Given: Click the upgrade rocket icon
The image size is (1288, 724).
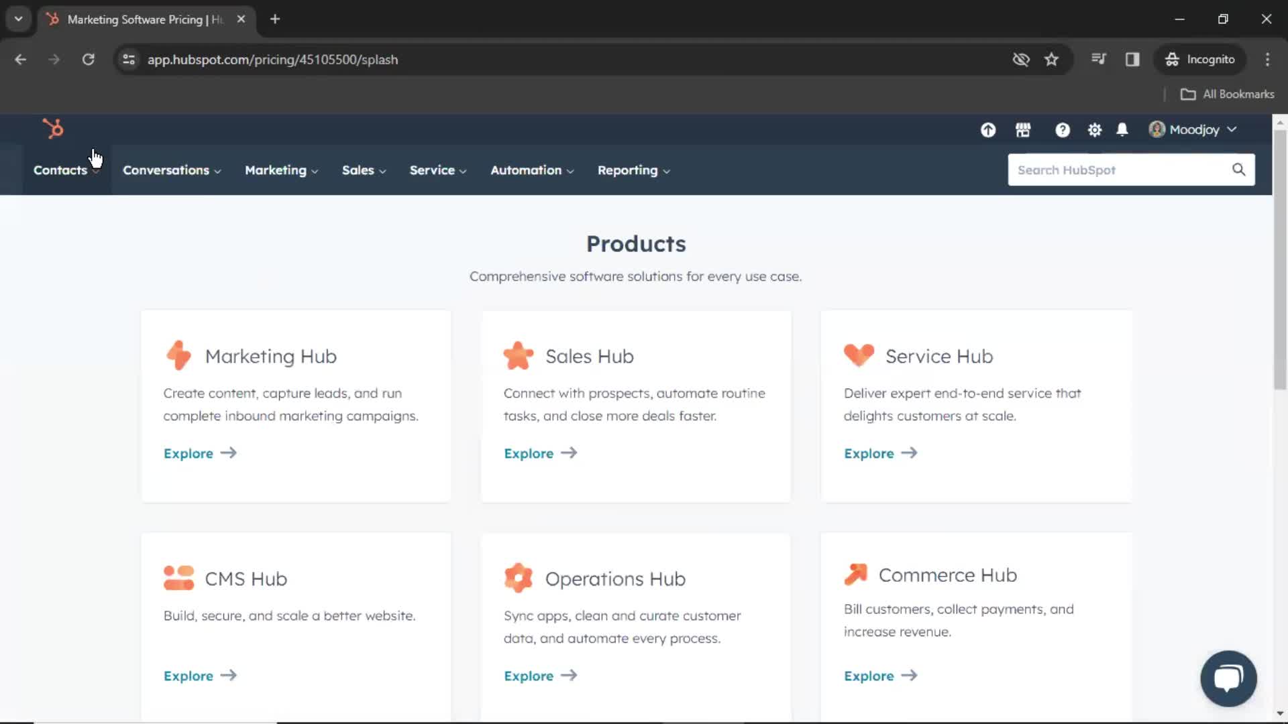Looking at the screenshot, I should pyautogui.click(x=988, y=130).
